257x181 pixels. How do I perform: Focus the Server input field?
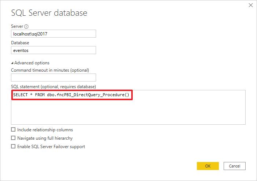coord(54,34)
